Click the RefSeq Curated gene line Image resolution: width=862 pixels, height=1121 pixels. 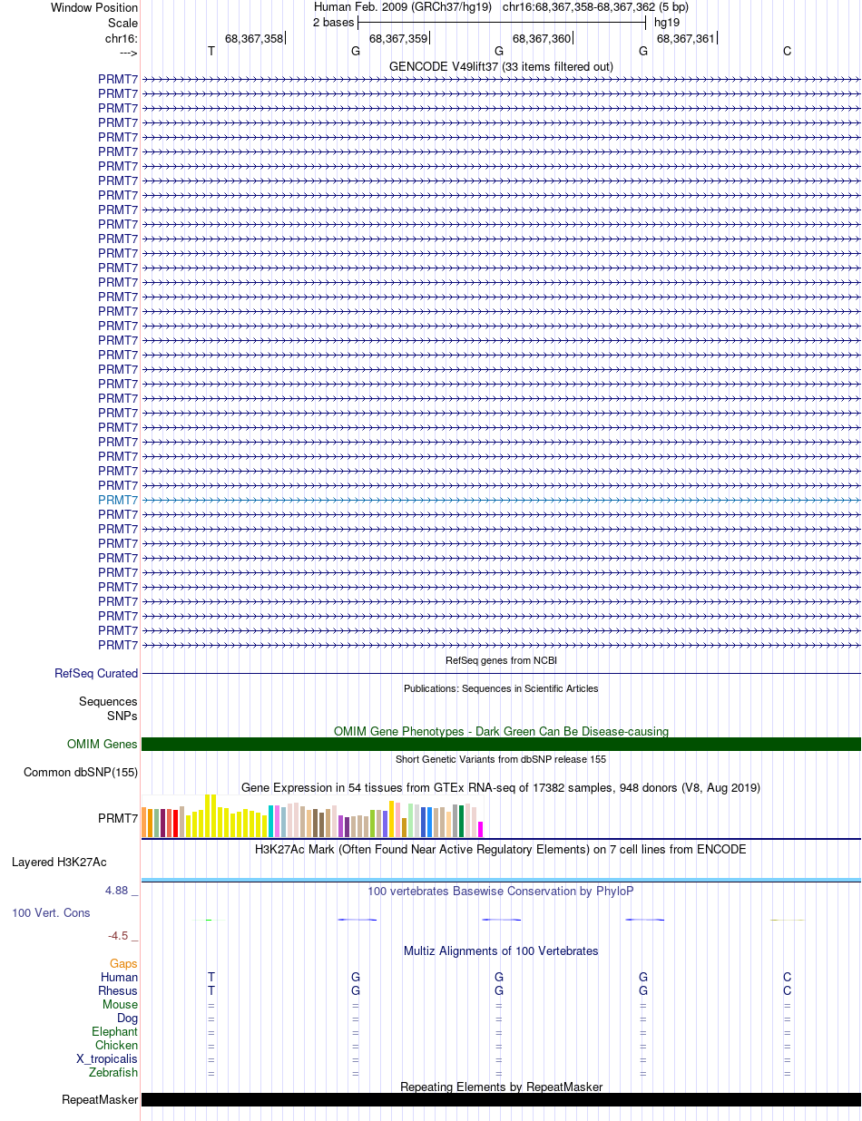(x=501, y=674)
